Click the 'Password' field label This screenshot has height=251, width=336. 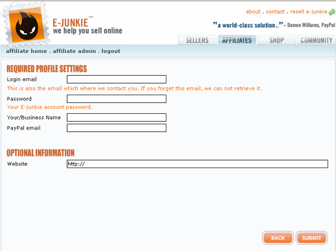point(19,99)
